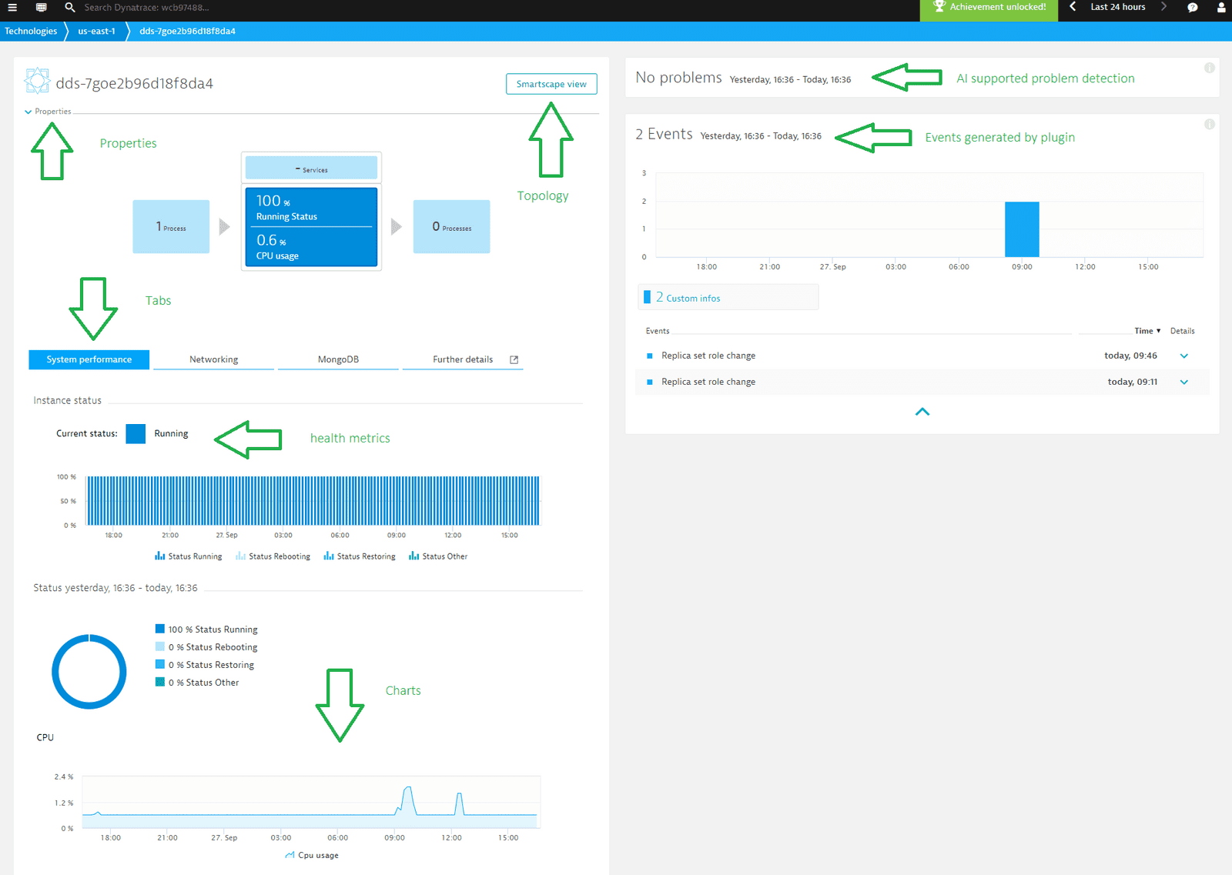The width and height of the screenshot is (1232, 875).
Task: Switch to the Networking tab
Action: coord(213,359)
